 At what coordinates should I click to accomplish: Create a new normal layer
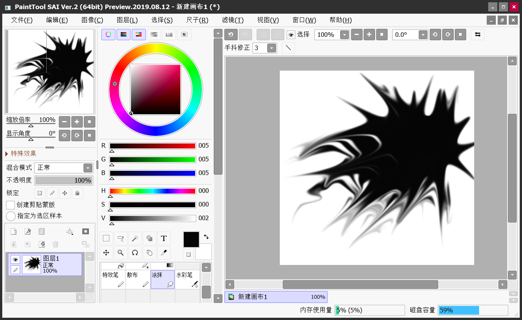13,232
